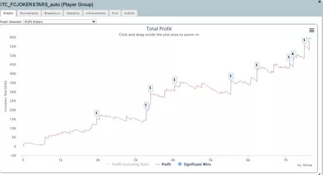Open the Statistics tab
The height and width of the screenshot is (175, 323).
[73, 13]
